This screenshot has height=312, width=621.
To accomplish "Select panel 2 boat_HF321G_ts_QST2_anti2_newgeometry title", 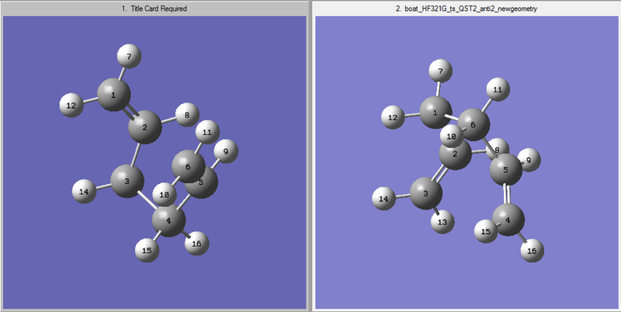I will pos(467,9).
